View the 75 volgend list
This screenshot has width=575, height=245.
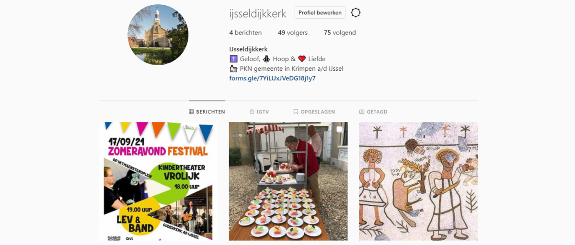point(340,33)
